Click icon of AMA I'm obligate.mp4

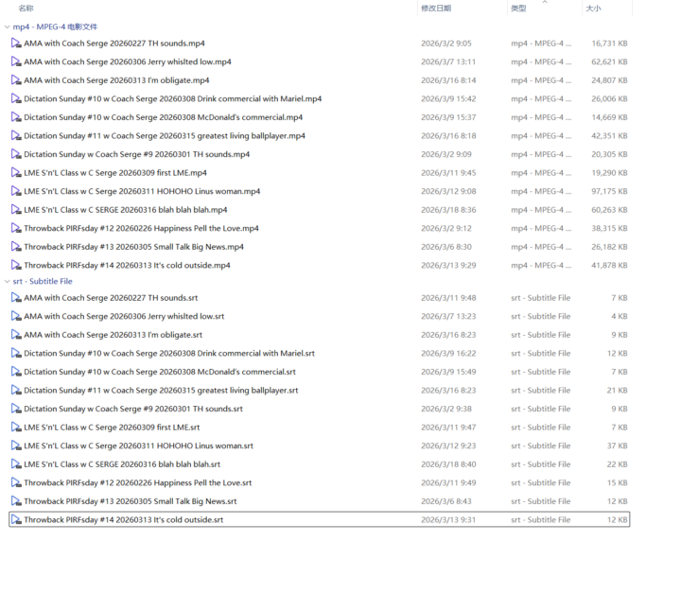(x=16, y=79)
